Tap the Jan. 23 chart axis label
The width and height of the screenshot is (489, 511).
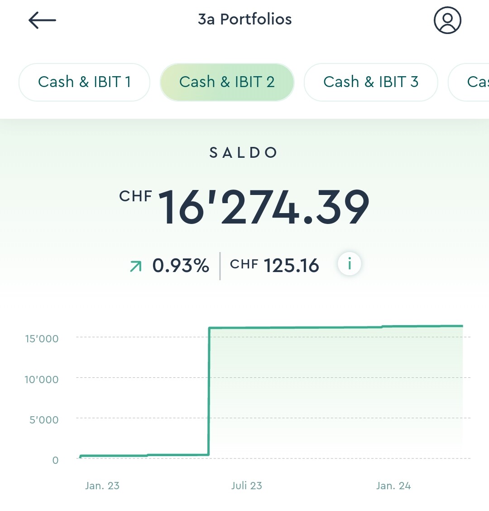point(102,486)
